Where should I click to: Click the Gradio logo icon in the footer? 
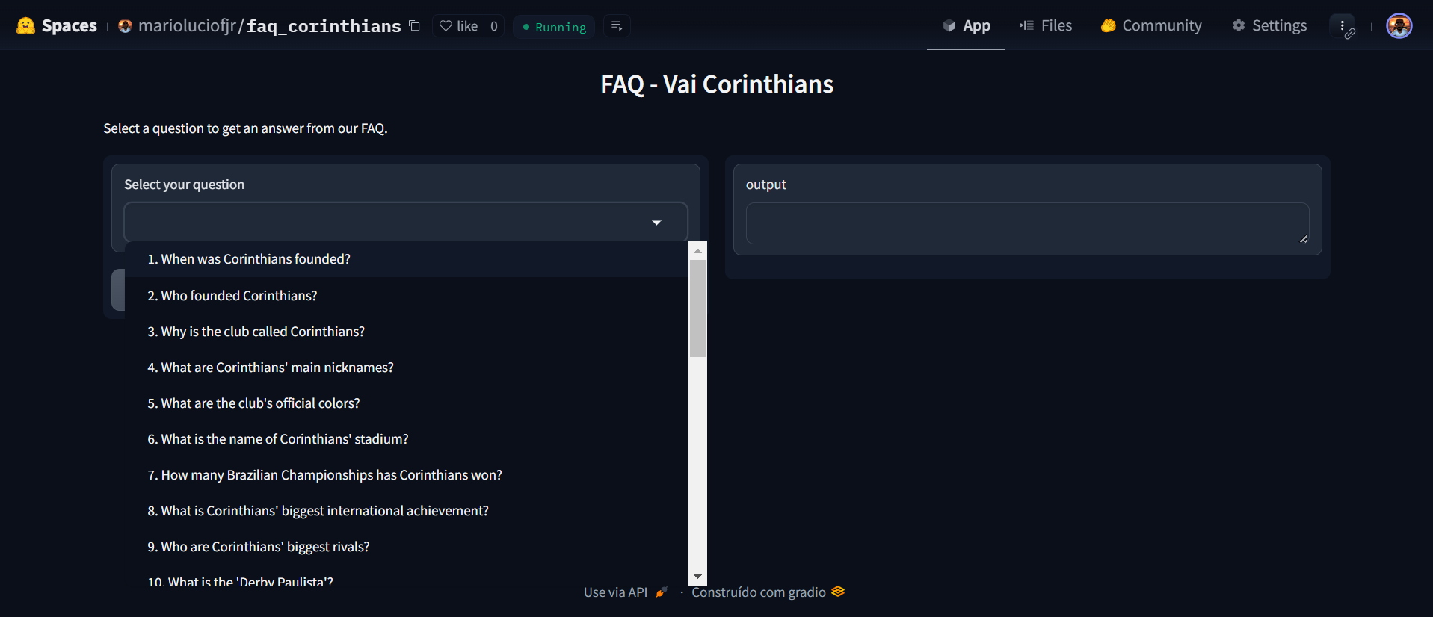click(x=838, y=592)
